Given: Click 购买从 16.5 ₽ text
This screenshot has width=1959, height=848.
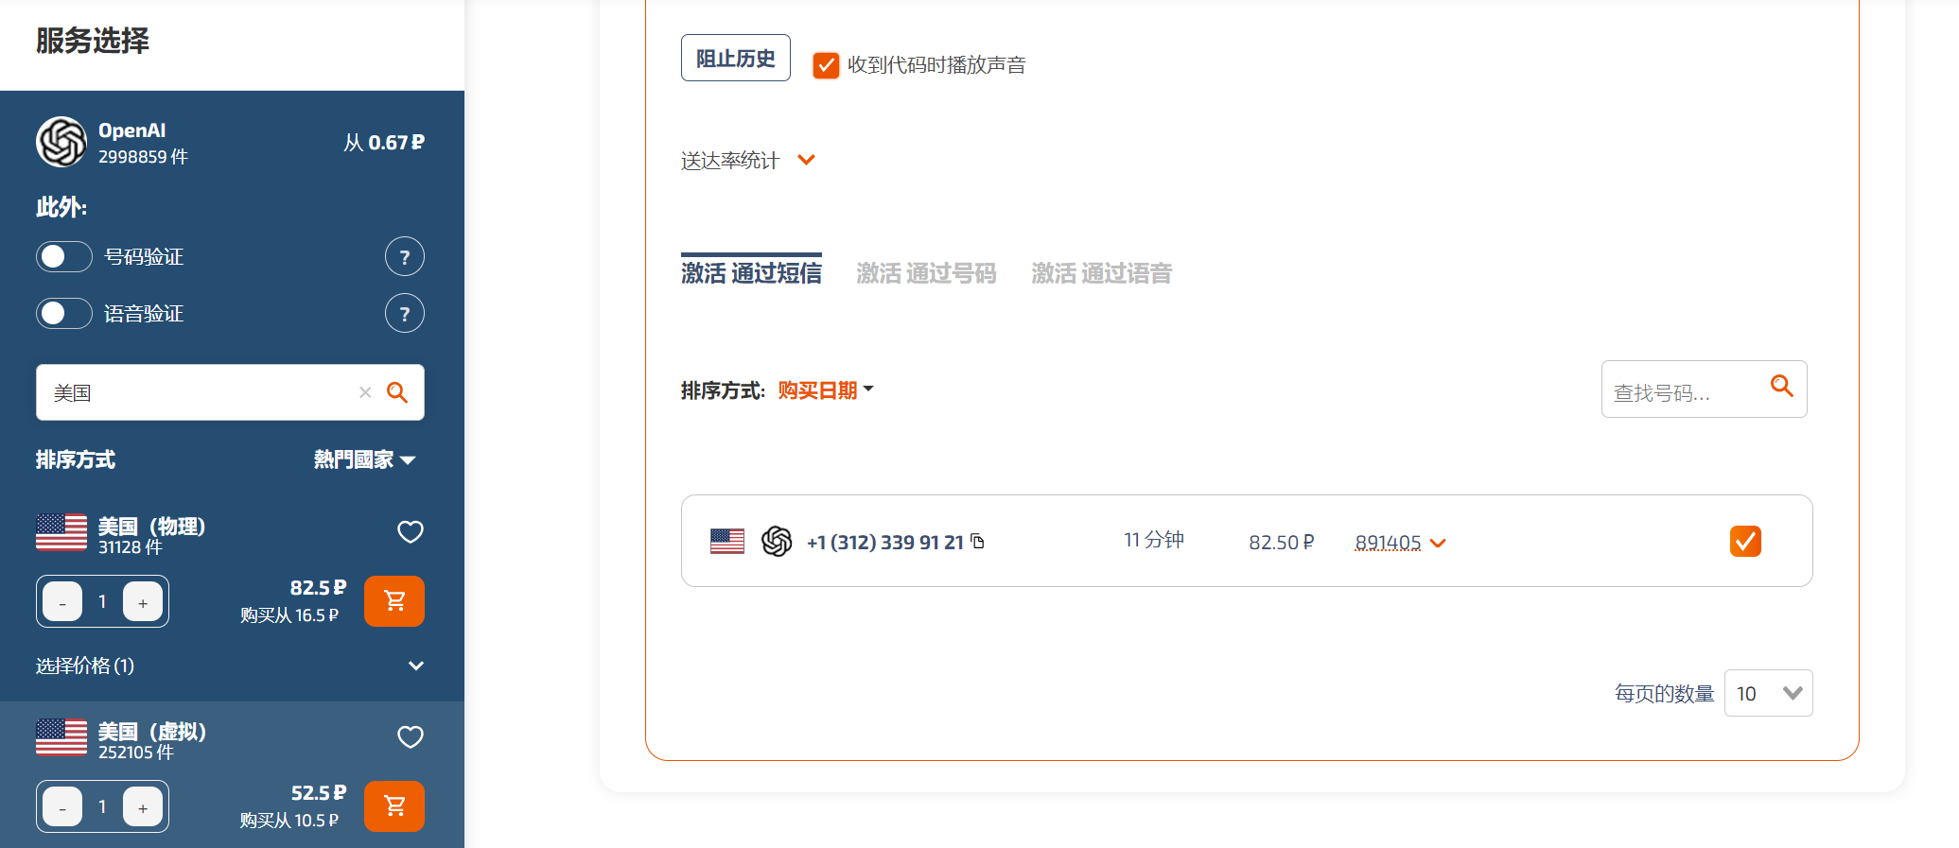Looking at the screenshot, I should [289, 615].
